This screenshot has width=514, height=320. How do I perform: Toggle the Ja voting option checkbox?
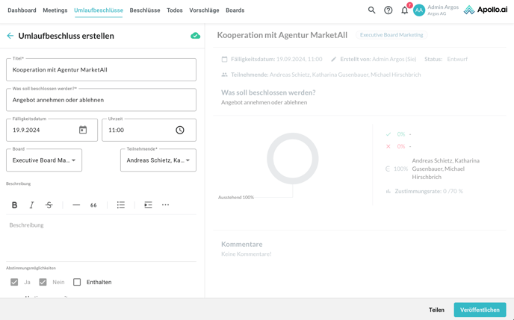14,282
